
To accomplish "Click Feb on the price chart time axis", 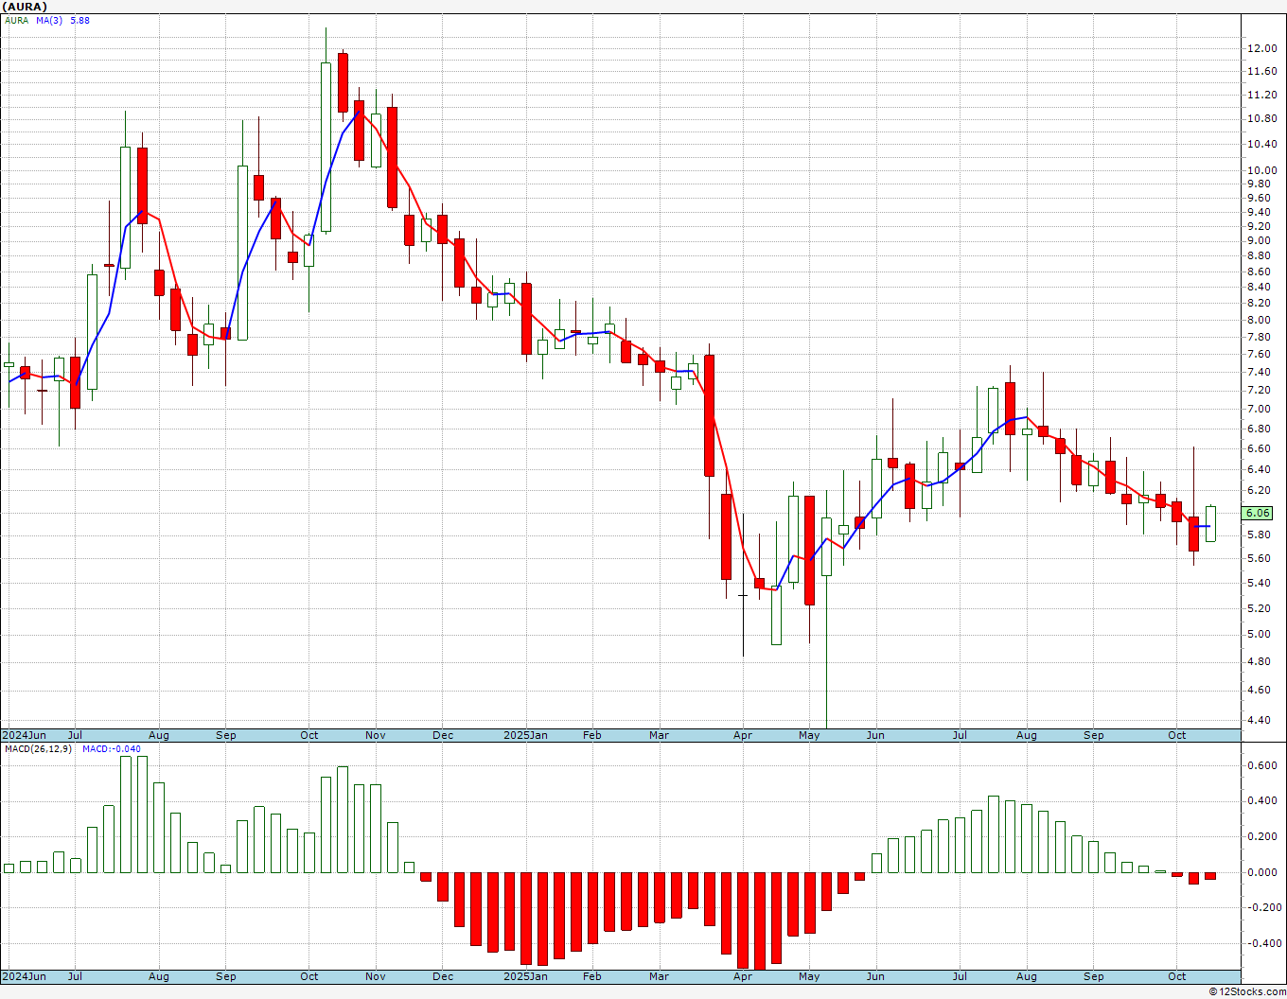I will pyautogui.click(x=592, y=735).
